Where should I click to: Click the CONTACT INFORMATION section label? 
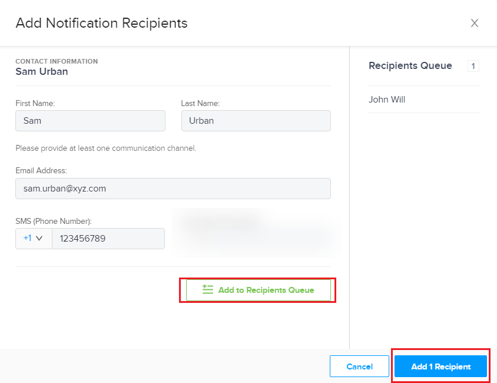point(57,61)
